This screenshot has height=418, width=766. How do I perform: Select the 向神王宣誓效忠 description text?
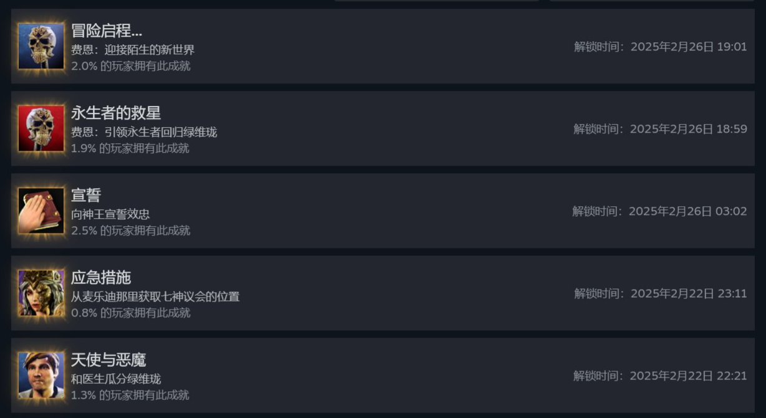pyautogui.click(x=110, y=214)
